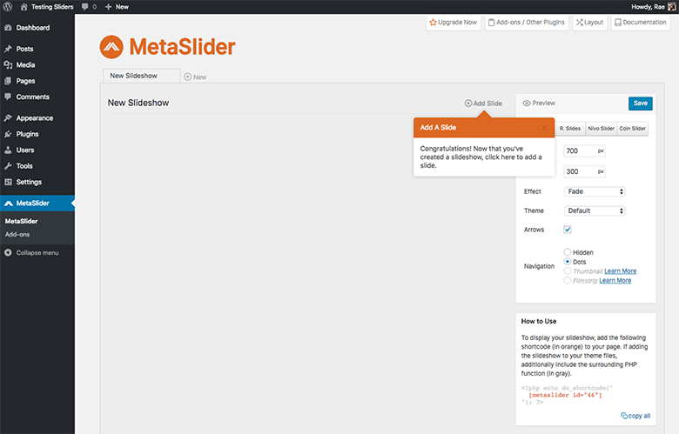This screenshot has width=679, height=434.
Task: Click the metaslider id shortcode text
Action: (x=565, y=395)
